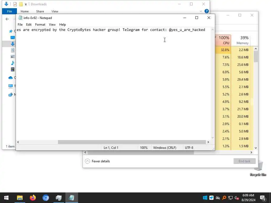The image size is (271, 203).
Task: Select process row using 32.8% CPU
Action: (x=234, y=50)
